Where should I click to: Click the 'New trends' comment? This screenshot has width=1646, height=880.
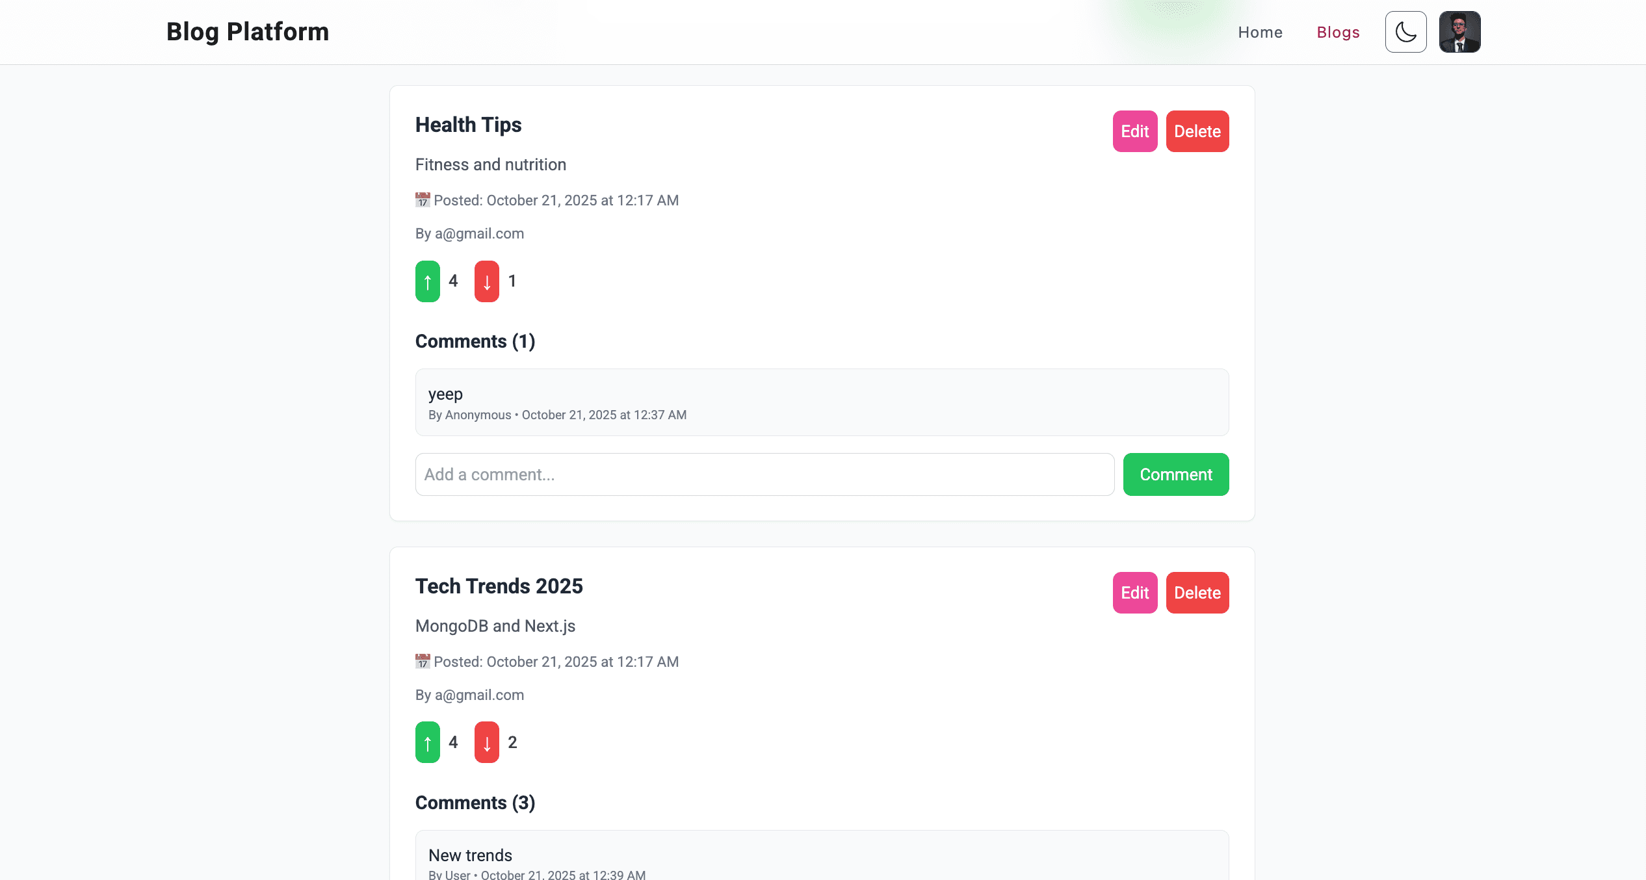pyautogui.click(x=471, y=855)
